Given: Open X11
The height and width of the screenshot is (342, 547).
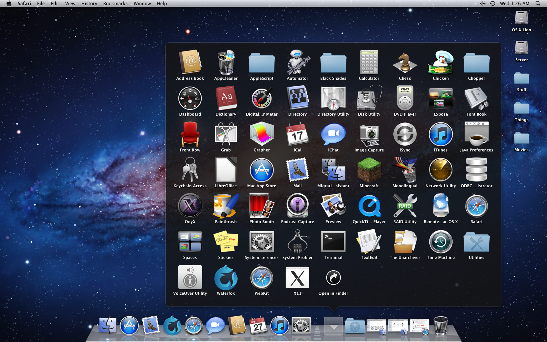Looking at the screenshot, I should tap(297, 277).
